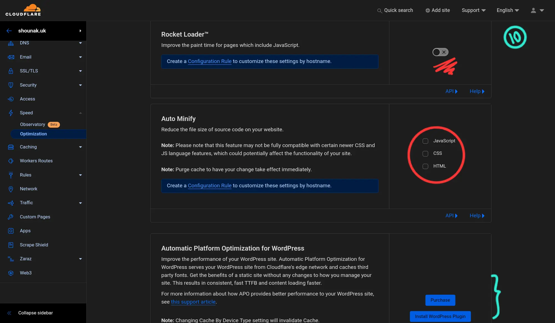Click Collapse sidebar text
Screen dimensions: 555x323
tap(36, 313)
